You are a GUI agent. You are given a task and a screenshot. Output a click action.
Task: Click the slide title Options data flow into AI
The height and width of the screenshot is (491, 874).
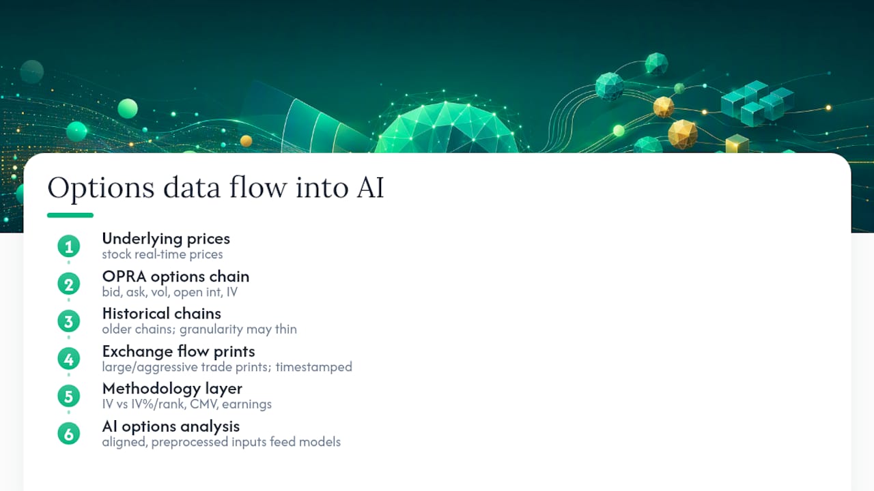click(x=216, y=188)
